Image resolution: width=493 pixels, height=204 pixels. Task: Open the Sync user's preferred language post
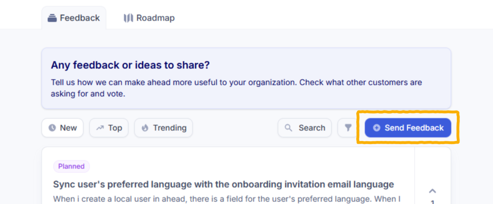223,184
